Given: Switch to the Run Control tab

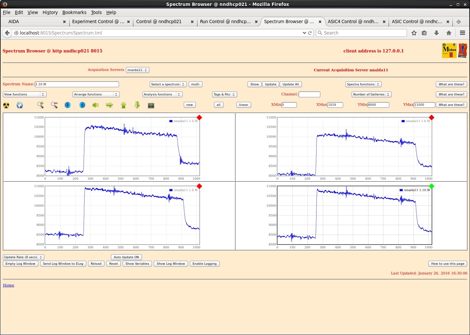Looking at the screenshot, I should (x=228, y=22).
